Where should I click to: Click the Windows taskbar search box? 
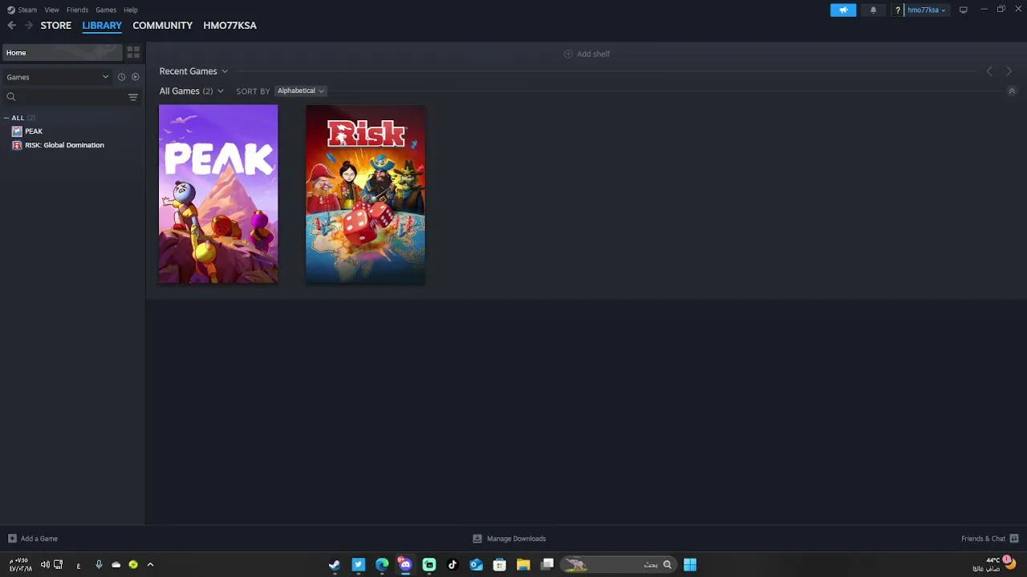[618, 565]
